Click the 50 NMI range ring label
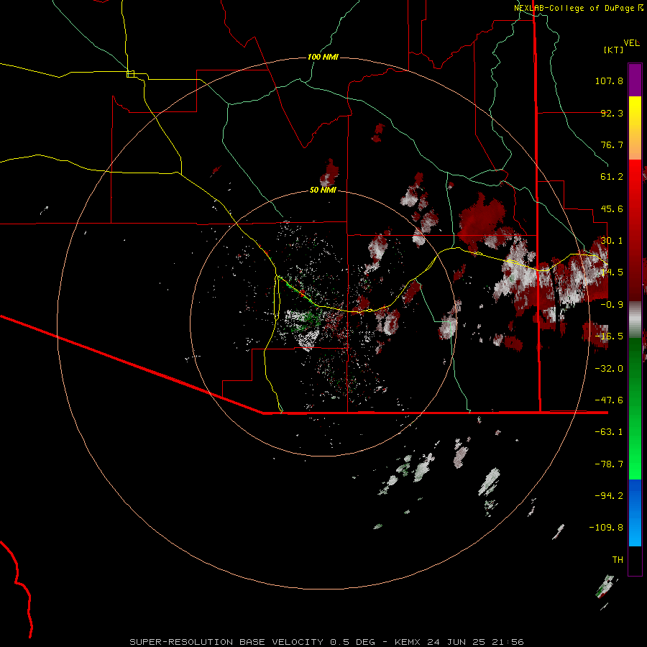 [323, 190]
